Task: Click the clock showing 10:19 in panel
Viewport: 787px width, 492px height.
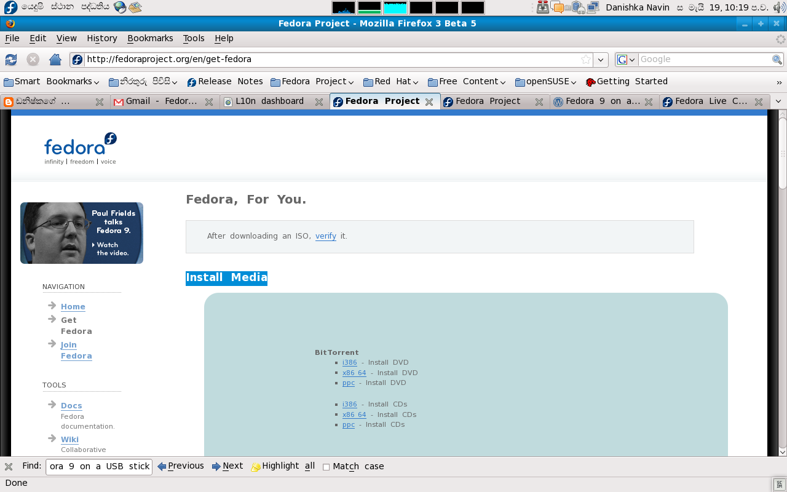Action: coord(722,7)
